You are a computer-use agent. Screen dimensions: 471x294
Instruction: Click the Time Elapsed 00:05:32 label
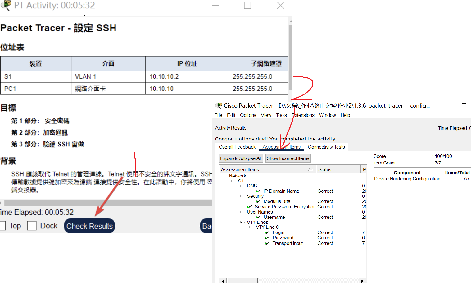click(x=37, y=212)
